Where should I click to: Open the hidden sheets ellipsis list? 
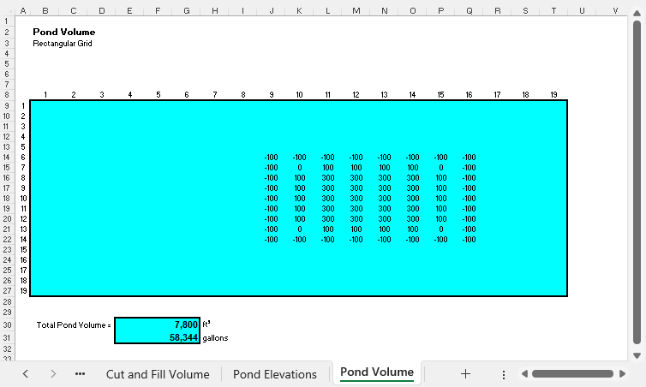coord(81,374)
